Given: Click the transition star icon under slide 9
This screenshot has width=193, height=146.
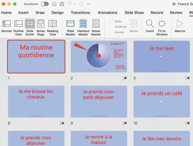Looking at the screenshot, I should click(125, 123).
